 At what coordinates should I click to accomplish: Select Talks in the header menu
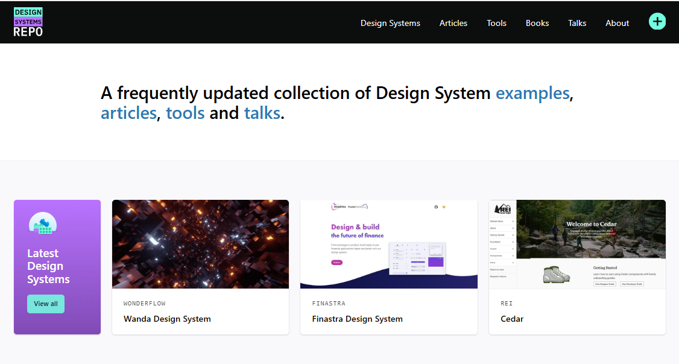[x=577, y=23]
